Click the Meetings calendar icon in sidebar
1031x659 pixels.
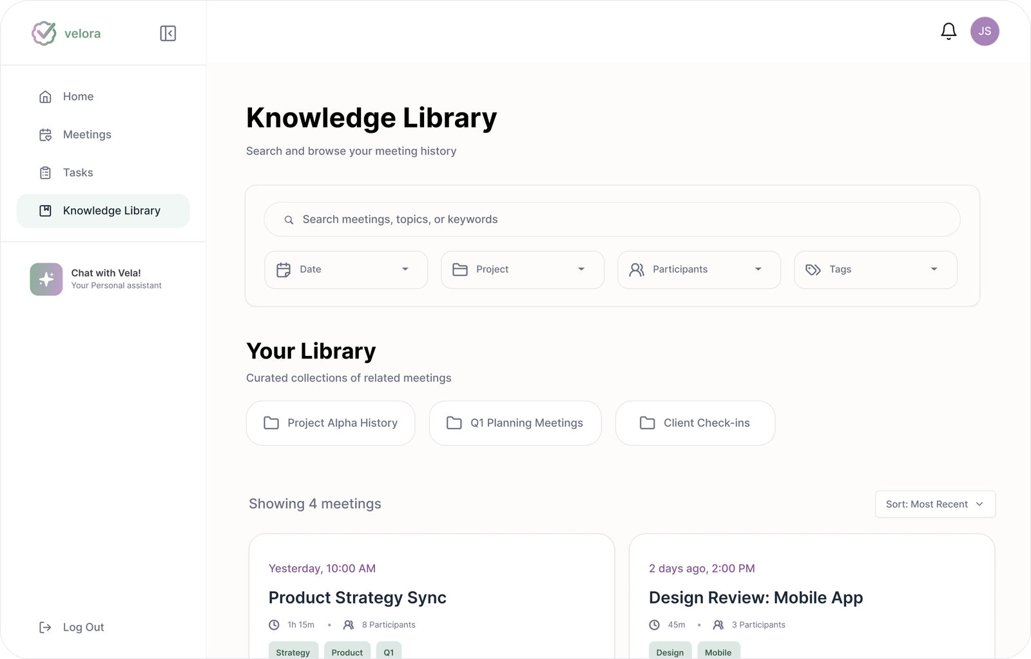click(x=45, y=135)
